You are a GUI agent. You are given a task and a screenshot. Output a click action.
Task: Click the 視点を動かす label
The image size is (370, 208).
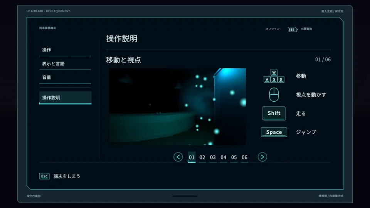coord(311,95)
